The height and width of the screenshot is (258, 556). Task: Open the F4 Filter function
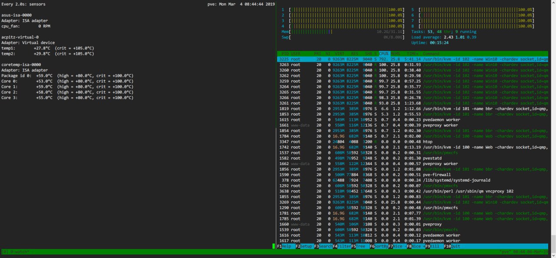[341, 246]
